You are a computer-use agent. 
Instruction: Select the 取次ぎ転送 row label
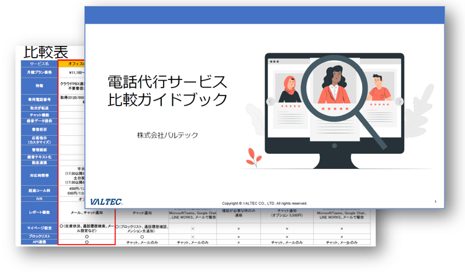(x=40, y=108)
